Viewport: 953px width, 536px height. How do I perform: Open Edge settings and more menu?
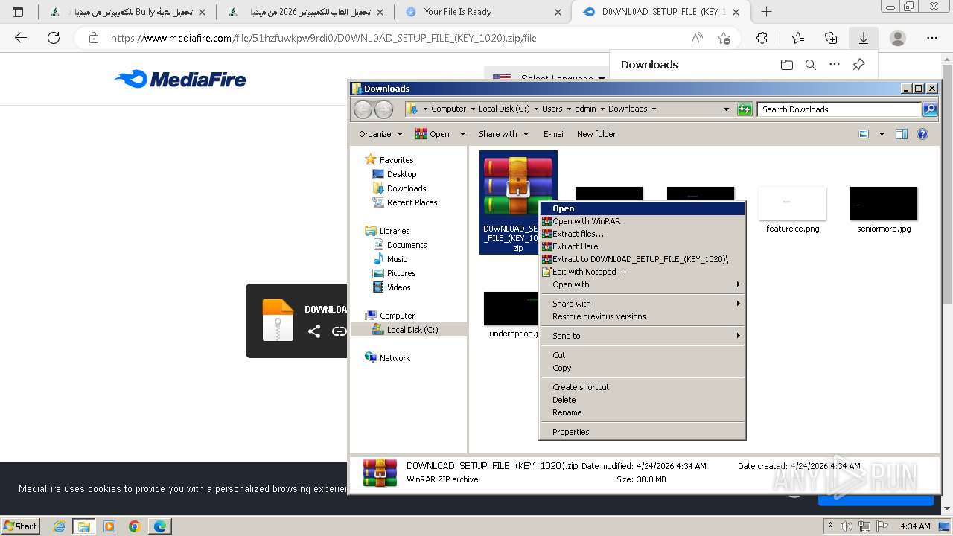pos(931,38)
